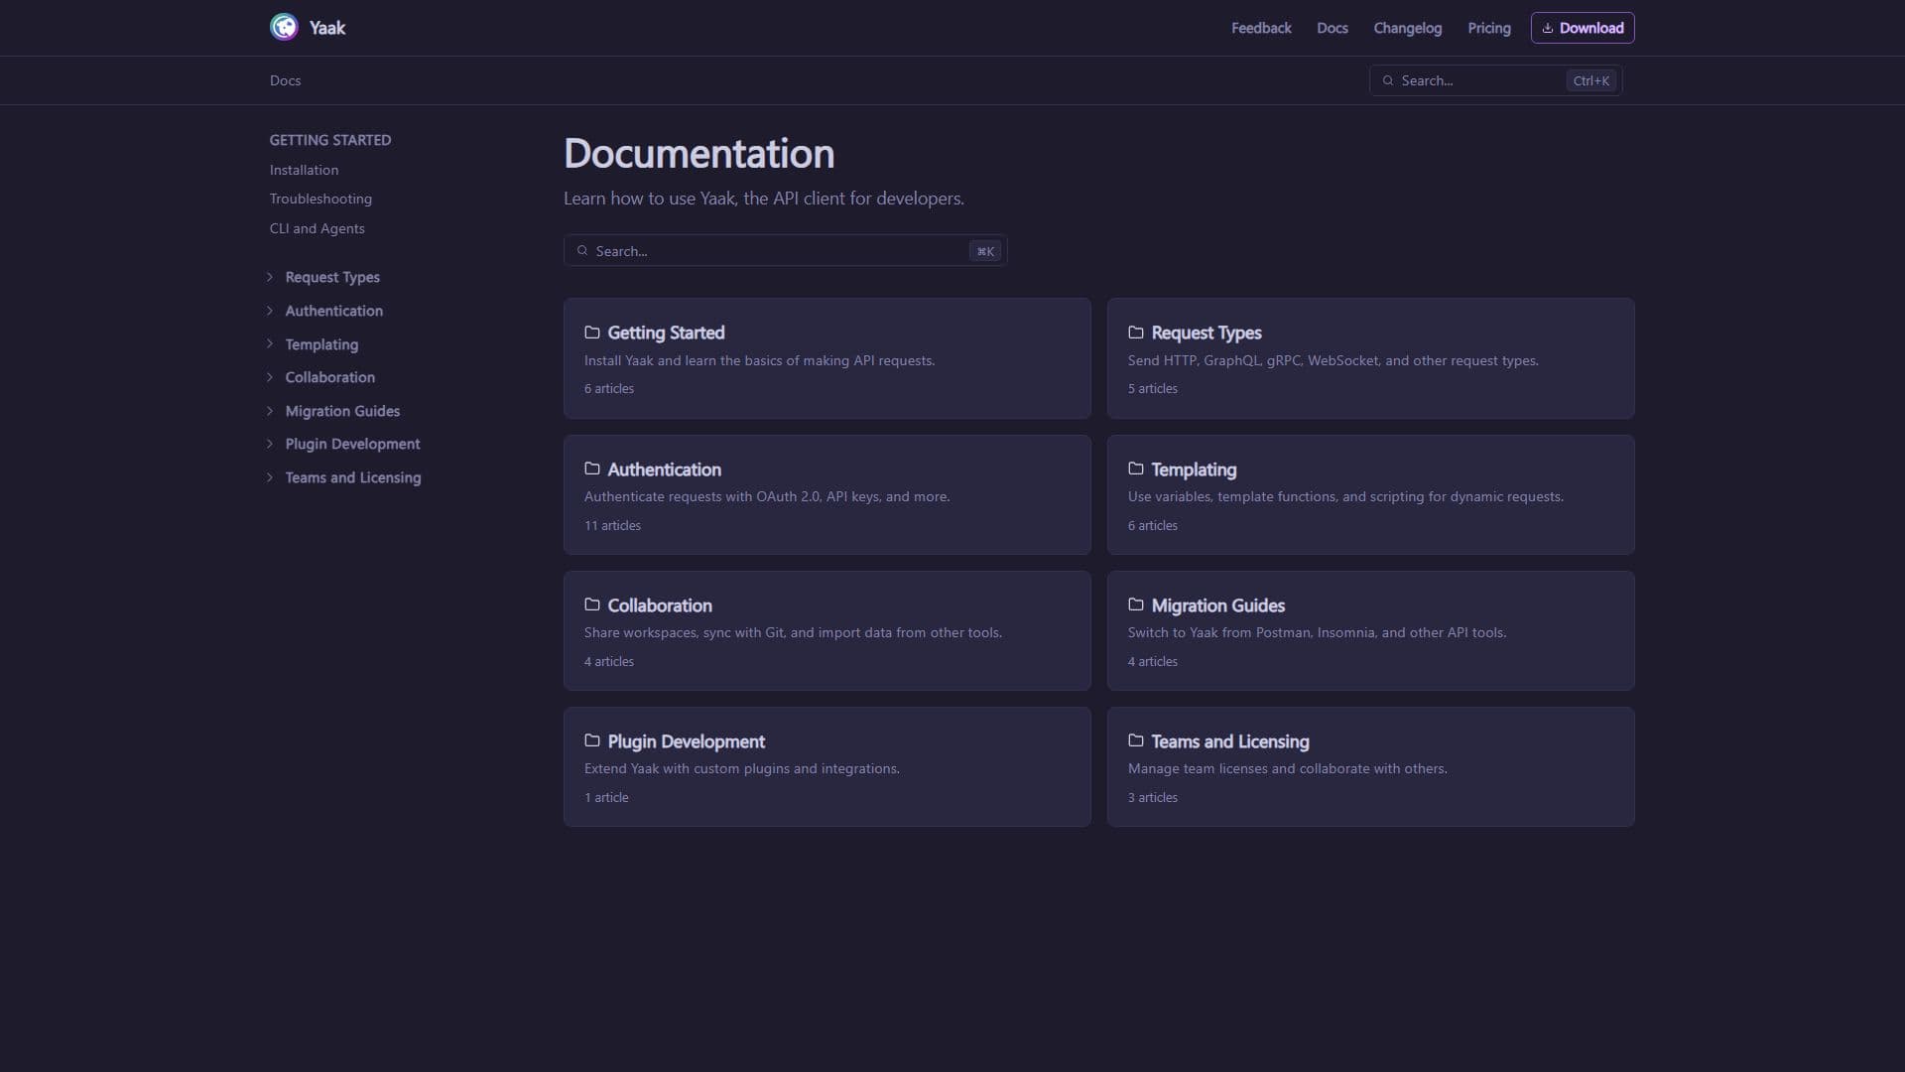
Task: Focus the main documentation Search field
Action: click(785, 251)
